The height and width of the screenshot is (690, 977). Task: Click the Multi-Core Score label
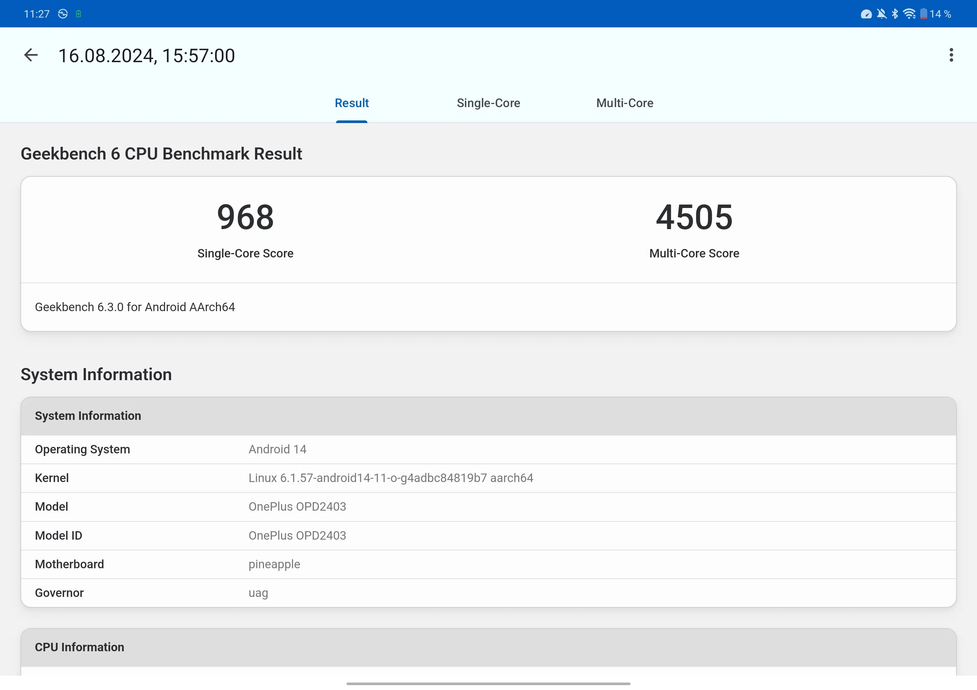[x=694, y=254]
